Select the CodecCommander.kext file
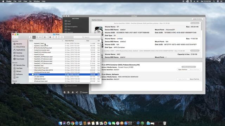The height and width of the screenshot is (126, 225). click(x=41, y=50)
